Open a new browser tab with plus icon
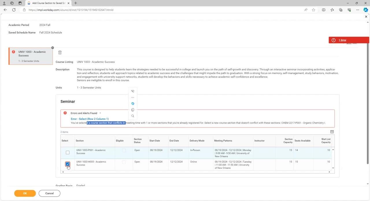Viewport: 370px width, 201px height. (75, 3)
